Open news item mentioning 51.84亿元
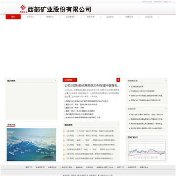The height and width of the screenshot is (176, 176). [87, 101]
